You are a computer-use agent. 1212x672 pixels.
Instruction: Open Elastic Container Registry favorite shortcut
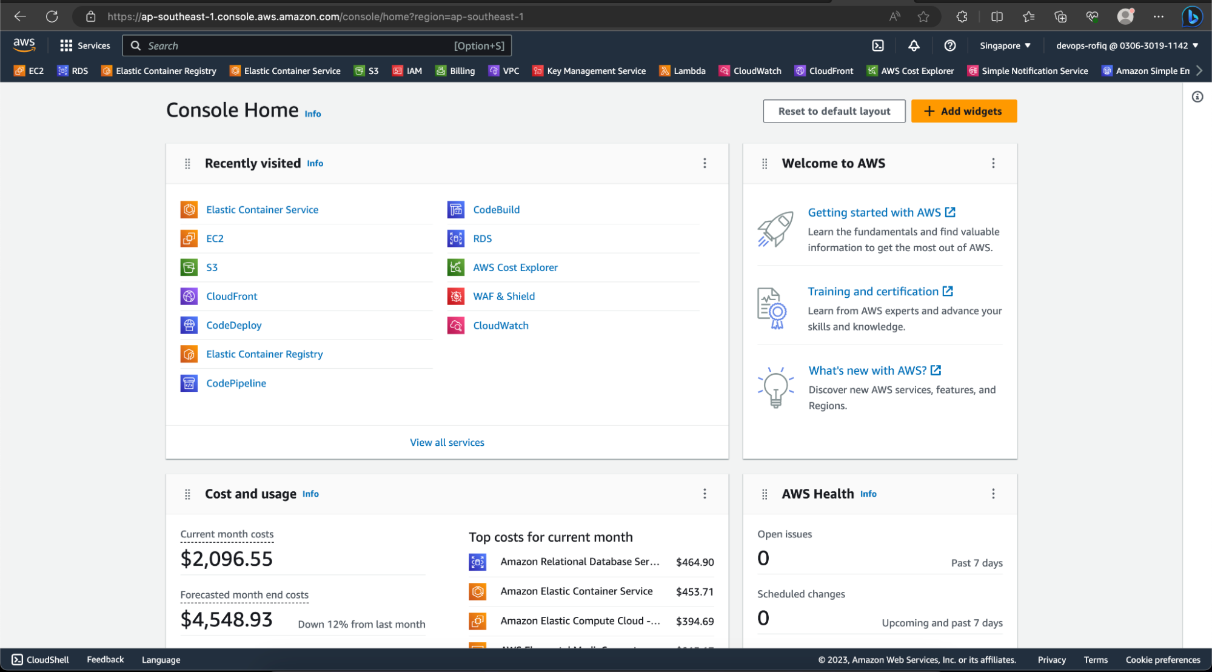(x=159, y=71)
